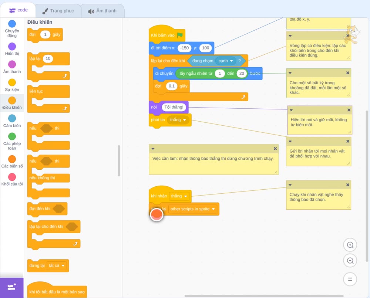
Task: Open 'tất cả' dropdown in palette dừng lại block
Action: point(57,266)
